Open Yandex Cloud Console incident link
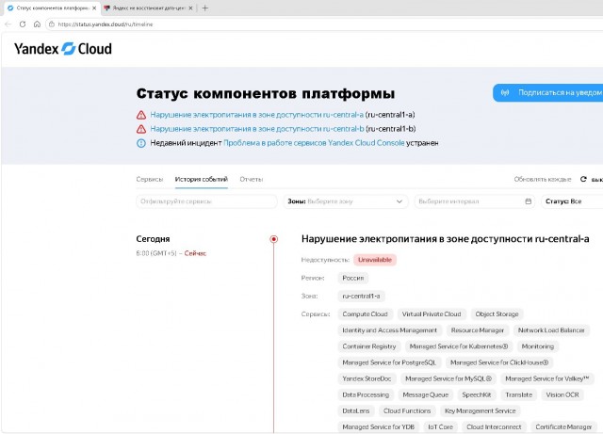The width and height of the screenshot is (603, 434). point(314,143)
